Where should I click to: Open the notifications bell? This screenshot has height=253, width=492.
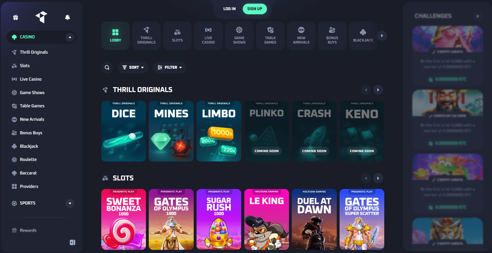(68, 17)
